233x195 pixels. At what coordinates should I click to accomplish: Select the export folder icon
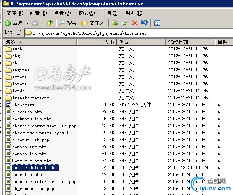pyautogui.click(x=8, y=77)
